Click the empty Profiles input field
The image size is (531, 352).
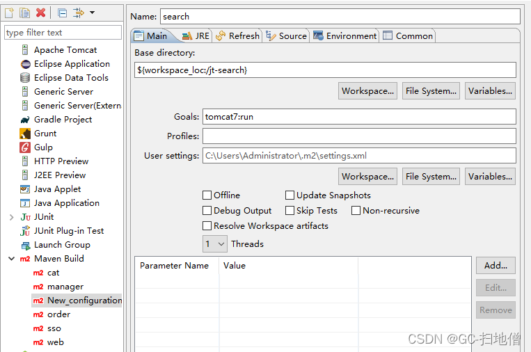click(359, 136)
